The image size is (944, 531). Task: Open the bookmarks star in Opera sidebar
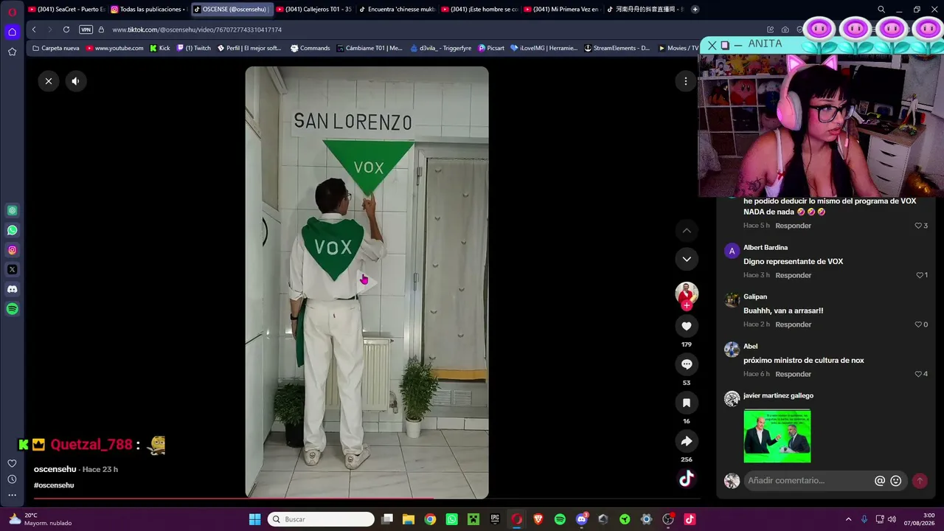coord(12,52)
